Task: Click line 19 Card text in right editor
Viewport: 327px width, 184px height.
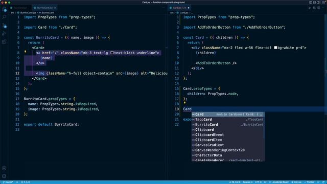Action: pos(187,109)
